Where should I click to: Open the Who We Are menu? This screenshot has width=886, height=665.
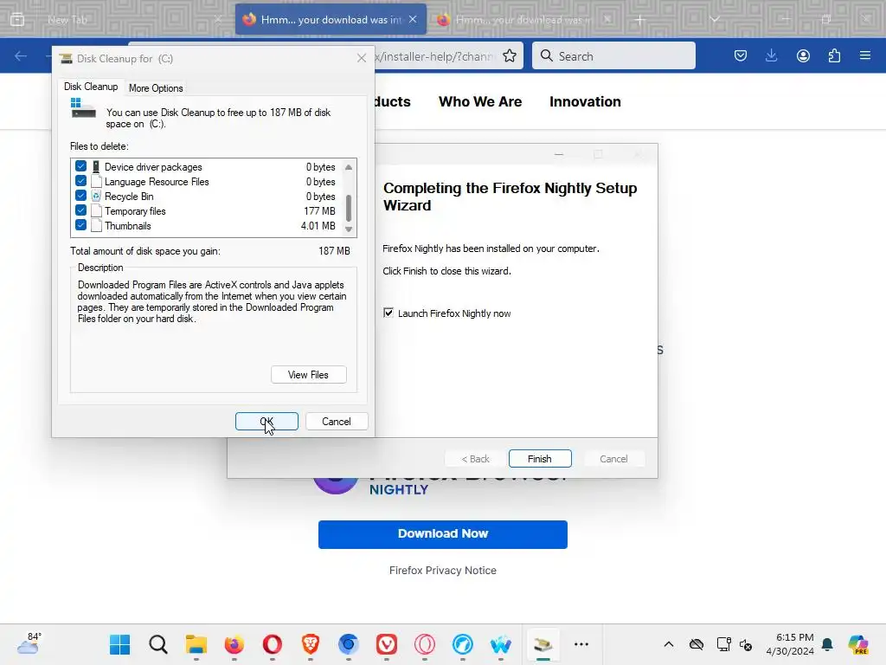pyautogui.click(x=480, y=102)
